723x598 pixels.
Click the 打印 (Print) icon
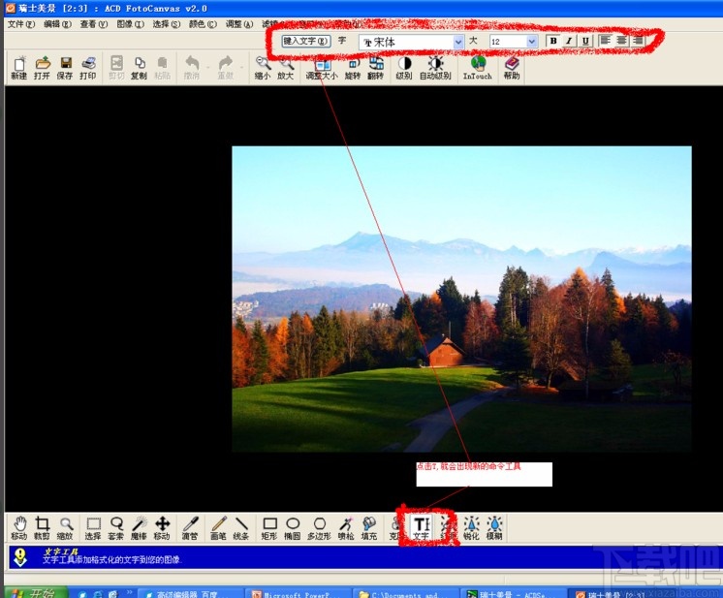(x=87, y=68)
